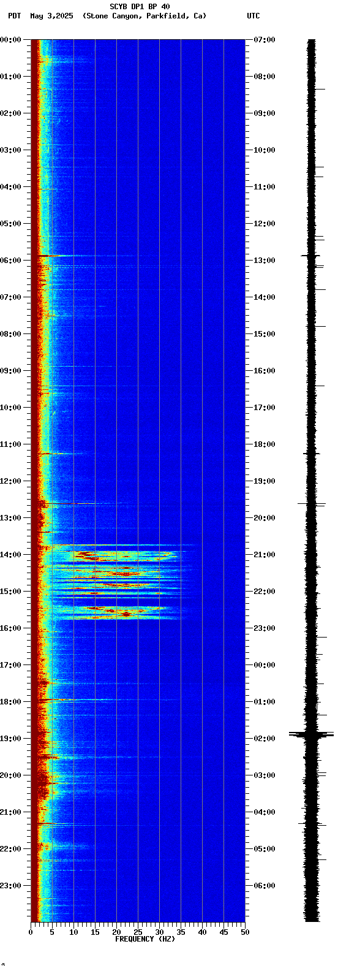This screenshot has height=971, width=338.
Task: Click the '21:00' UTC time label
Action: point(264,555)
